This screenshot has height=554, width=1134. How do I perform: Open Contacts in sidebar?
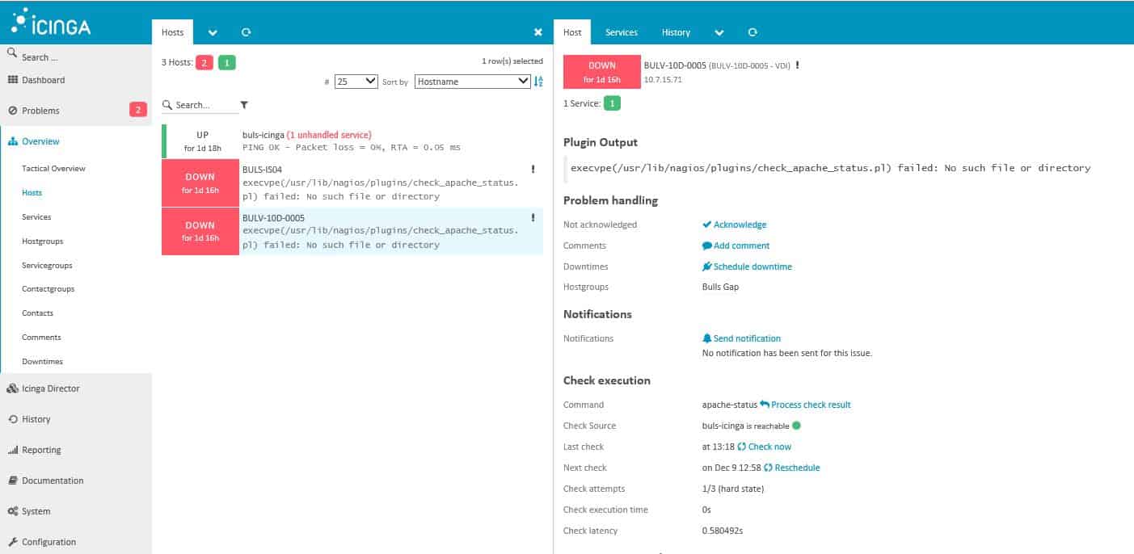click(37, 313)
